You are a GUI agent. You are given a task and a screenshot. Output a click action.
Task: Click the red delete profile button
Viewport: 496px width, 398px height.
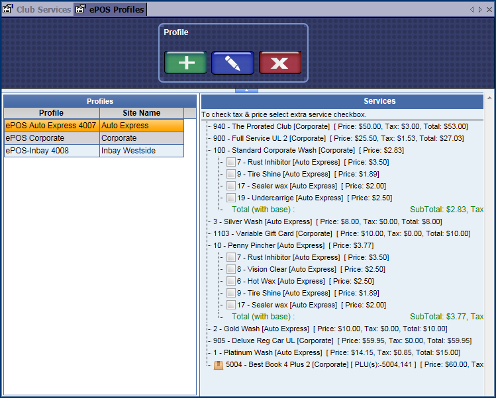pos(280,63)
